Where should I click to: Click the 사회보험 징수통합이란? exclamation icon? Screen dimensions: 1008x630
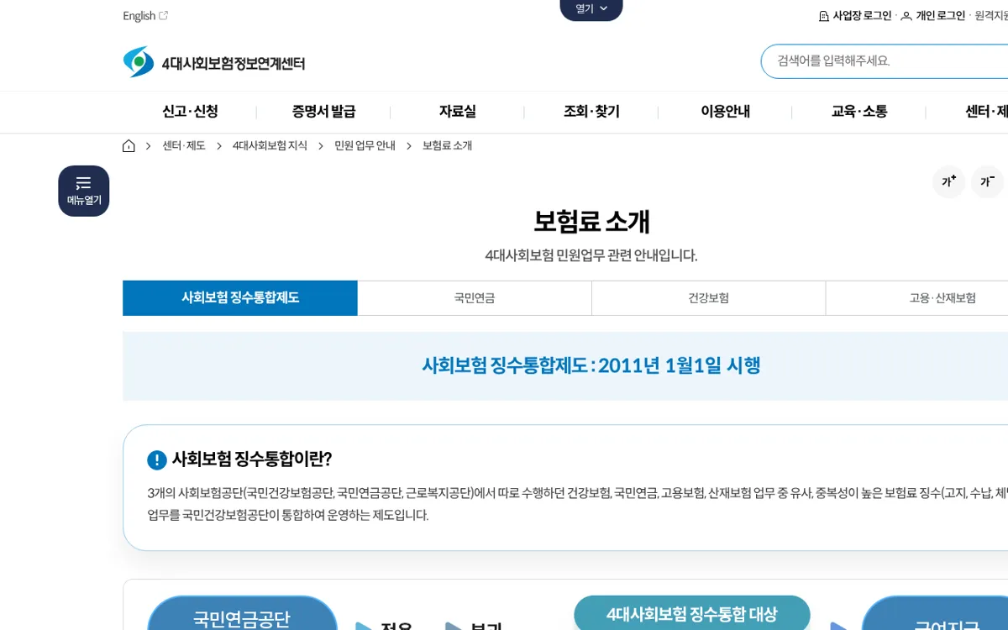[157, 460]
